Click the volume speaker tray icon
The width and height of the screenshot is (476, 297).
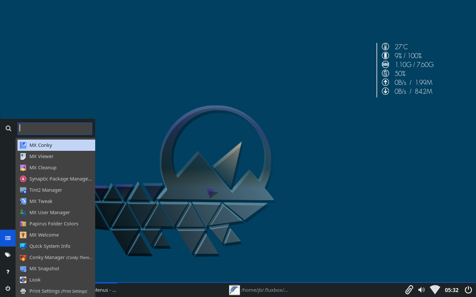point(421,290)
